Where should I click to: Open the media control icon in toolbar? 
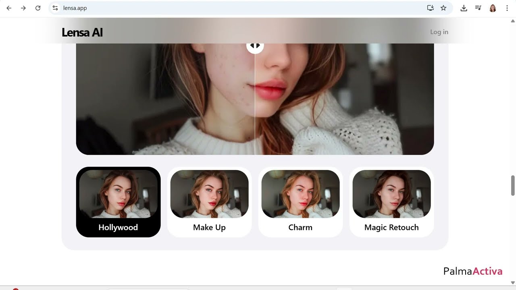point(478,8)
